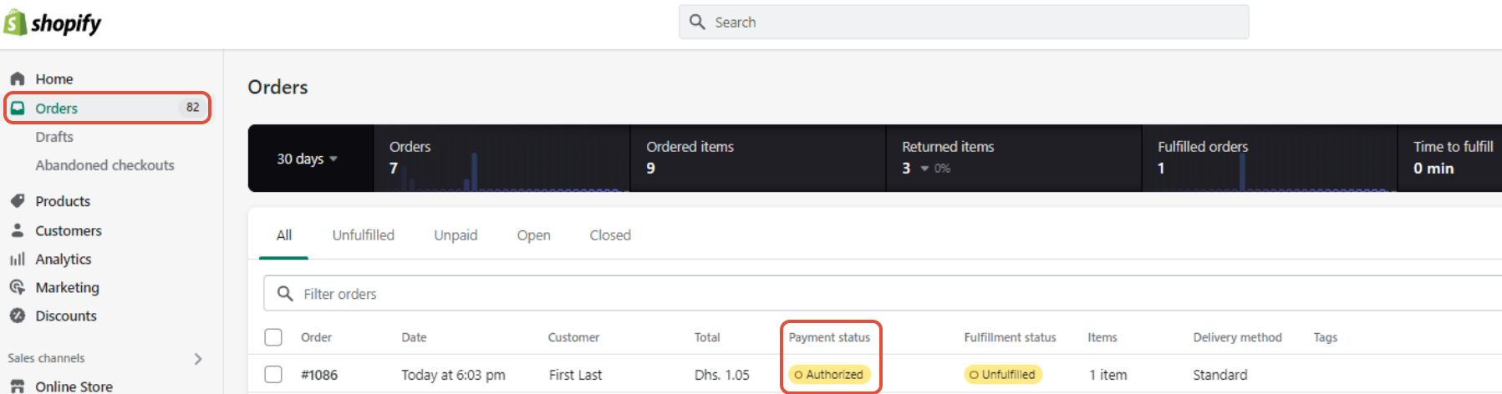Viewport: 1502px width, 394px height.
Task: Click the Items column header
Action: pos(1102,337)
